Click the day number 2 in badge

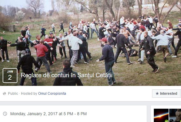click(x=10, y=78)
